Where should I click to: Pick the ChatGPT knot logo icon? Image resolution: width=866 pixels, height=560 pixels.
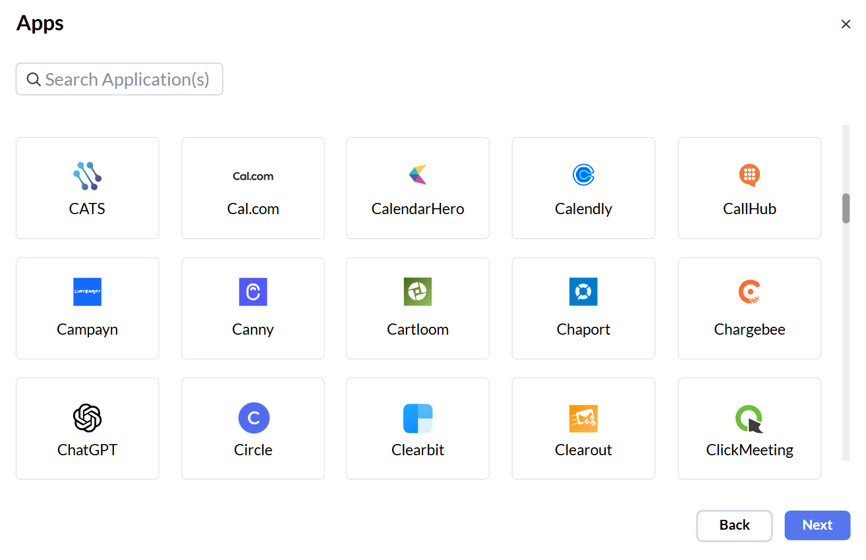point(87,418)
